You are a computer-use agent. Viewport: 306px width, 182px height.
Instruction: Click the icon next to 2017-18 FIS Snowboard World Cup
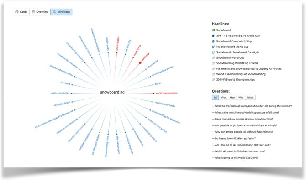213,36
